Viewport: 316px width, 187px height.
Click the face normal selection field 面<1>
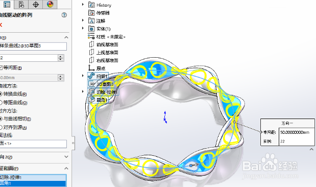point(33,144)
